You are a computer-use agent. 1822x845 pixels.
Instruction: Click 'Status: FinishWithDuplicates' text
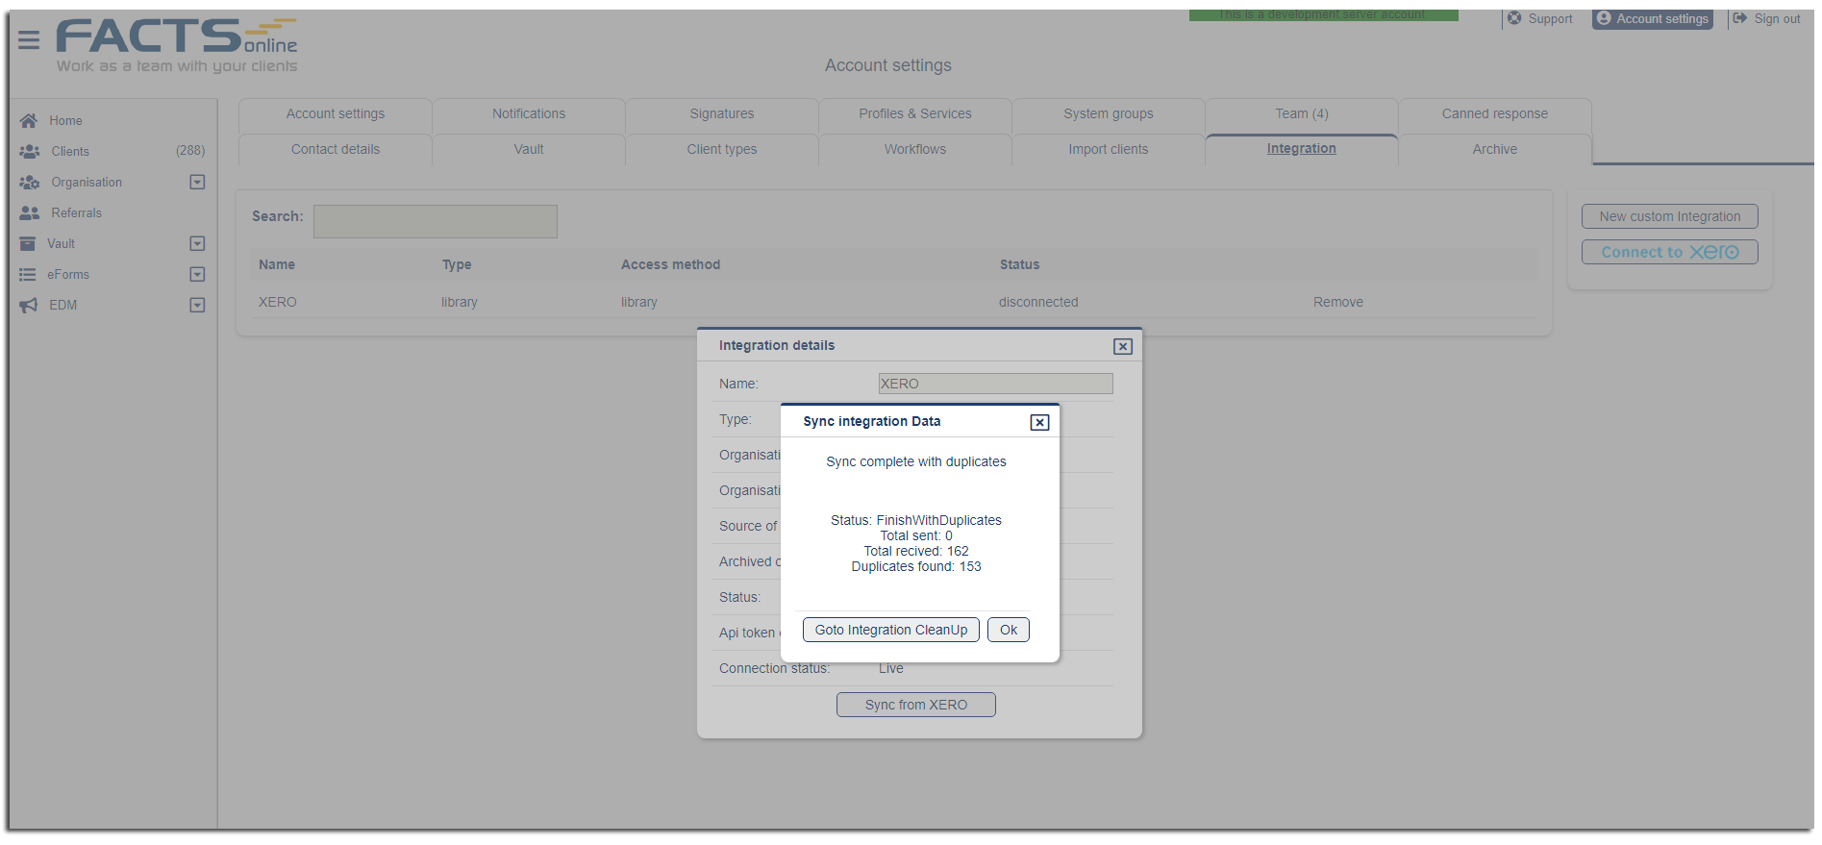pyautogui.click(x=916, y=520)
